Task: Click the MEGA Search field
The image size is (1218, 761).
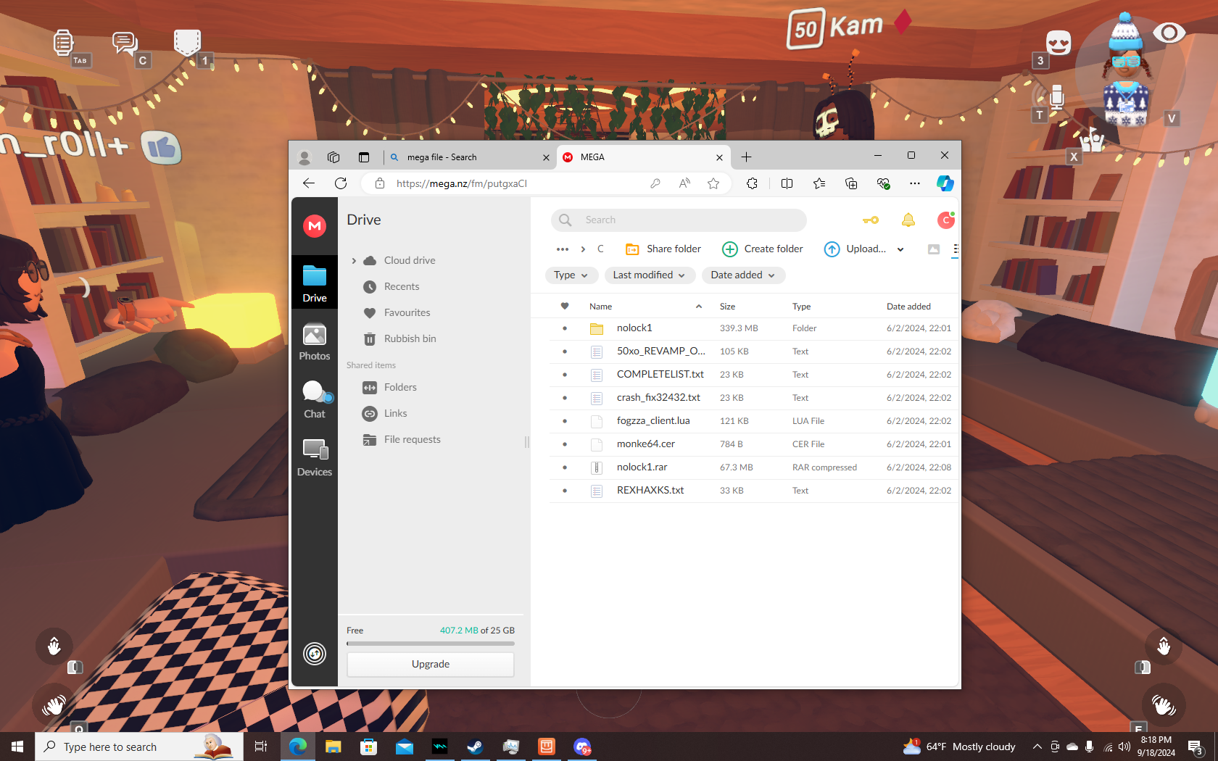Action: (x=679, y=220)
